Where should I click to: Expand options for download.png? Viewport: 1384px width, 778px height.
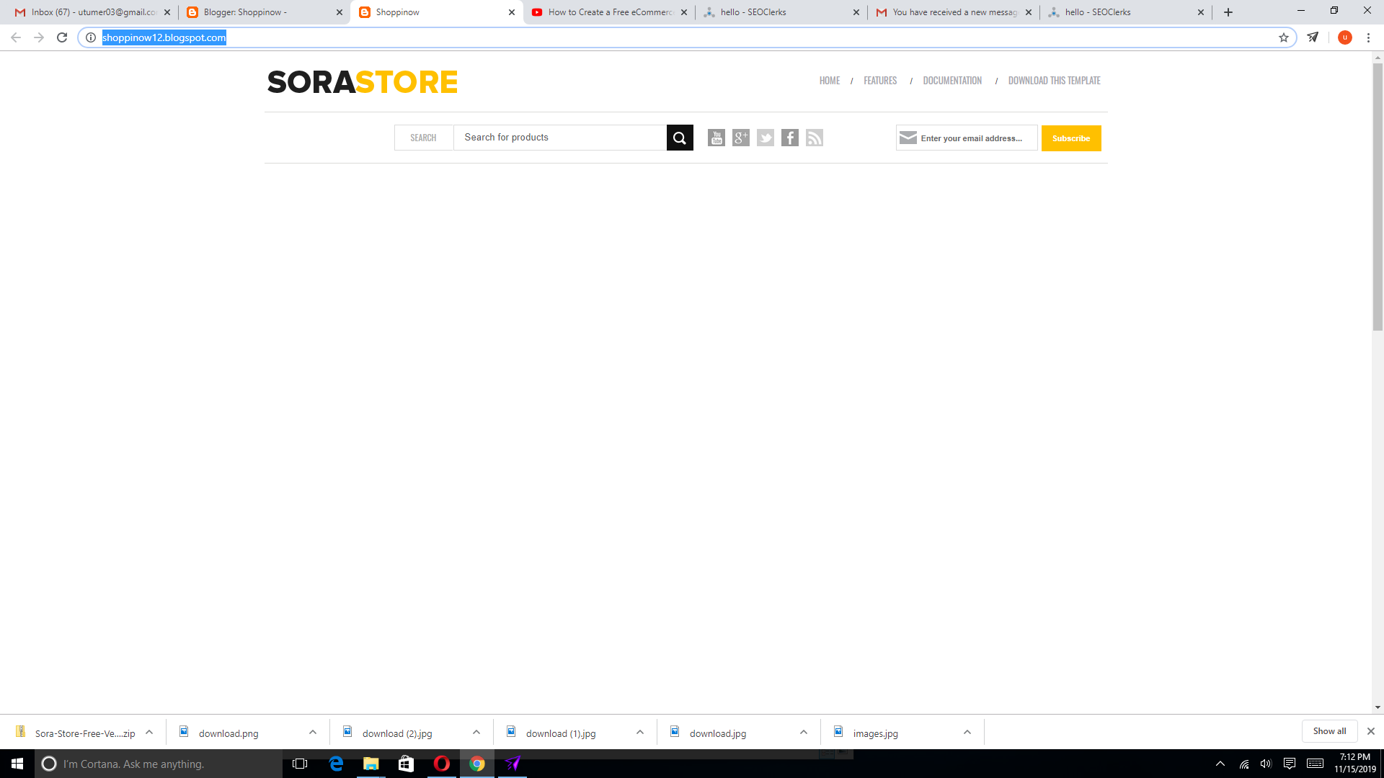313,732
